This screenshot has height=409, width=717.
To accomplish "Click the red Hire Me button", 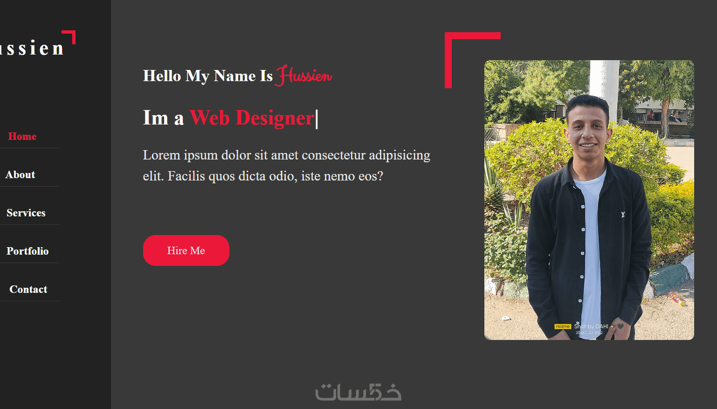I will (x=186, y=250).
